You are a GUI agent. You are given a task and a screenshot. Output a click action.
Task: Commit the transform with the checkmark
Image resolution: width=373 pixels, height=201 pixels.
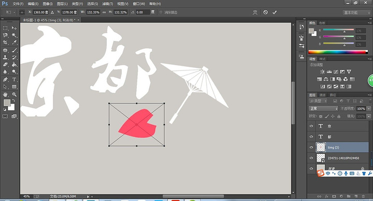pyautogui.click(x=275, y=12)
